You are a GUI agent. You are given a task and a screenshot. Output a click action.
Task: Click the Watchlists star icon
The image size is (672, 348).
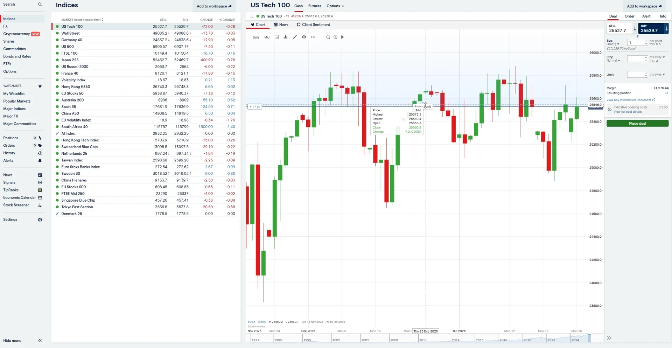(40, 86)
